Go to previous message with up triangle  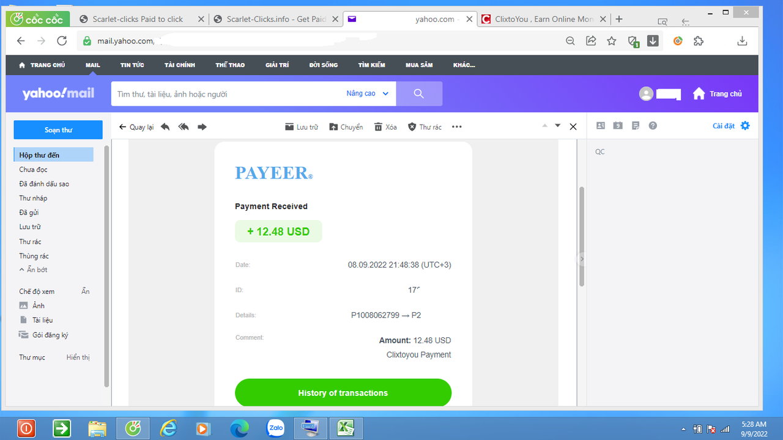point(543,125)
